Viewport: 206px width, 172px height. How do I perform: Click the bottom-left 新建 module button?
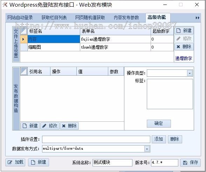(39, 162)
